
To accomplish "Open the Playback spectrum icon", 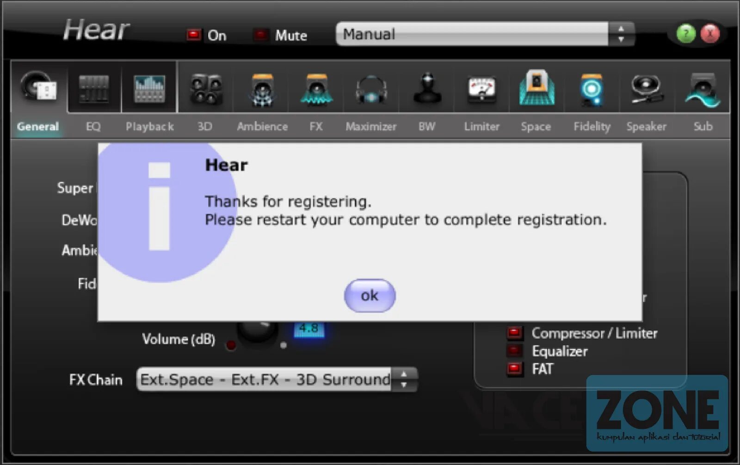I will pos(149,88).
